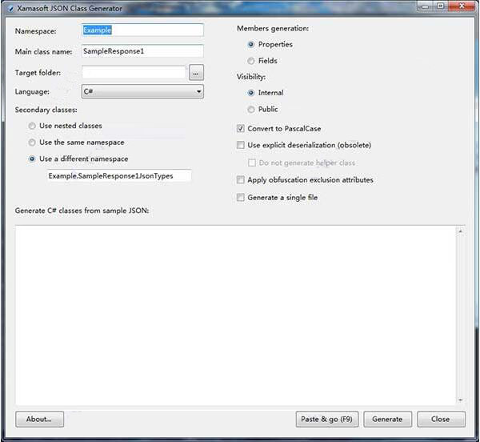
Task: Click the Main class name field
Action: 142,51
